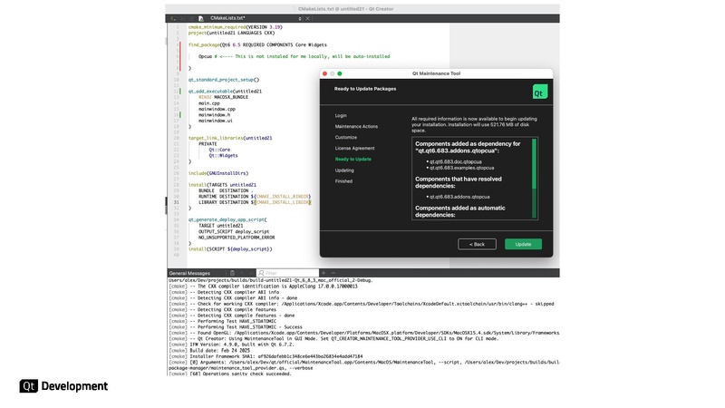The height and width of the screenshot is (408, 725).
Task: Click 'Components that have resolved dependencies' heading
Action: tap(459, 182)
